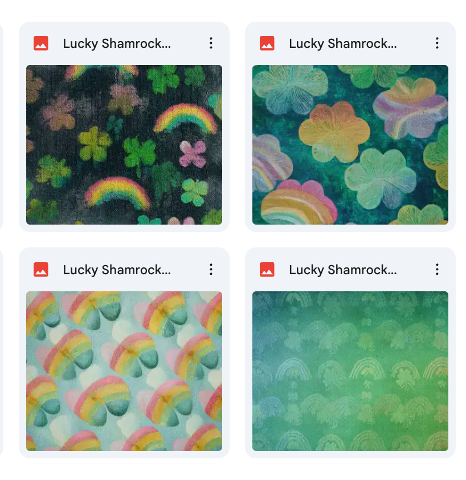Screen dimensions: 466x480
Task: Open more actions for the dark rainbow clover file
Action: tap(211, 43)
